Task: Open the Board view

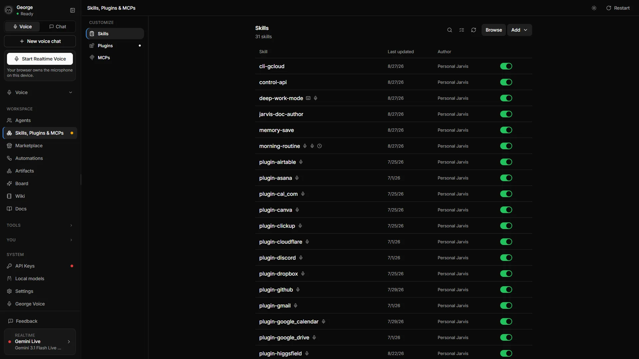Action: [40, 183]
